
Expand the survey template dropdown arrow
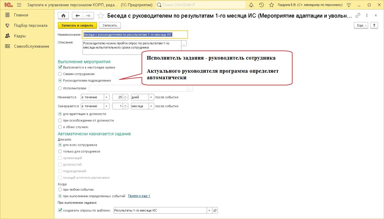[209, 210]
